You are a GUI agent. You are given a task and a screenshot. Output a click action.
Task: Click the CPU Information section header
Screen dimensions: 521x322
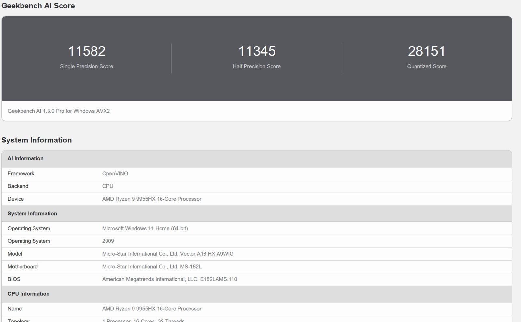(x=29, y=294)
